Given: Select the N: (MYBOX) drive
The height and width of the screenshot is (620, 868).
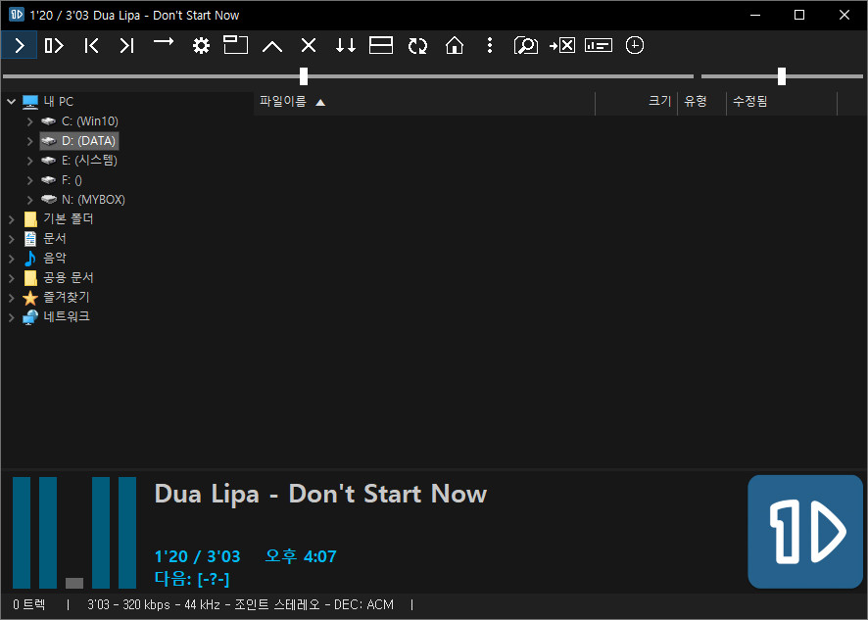Looking at the screenshot, I should click(93, 200).
